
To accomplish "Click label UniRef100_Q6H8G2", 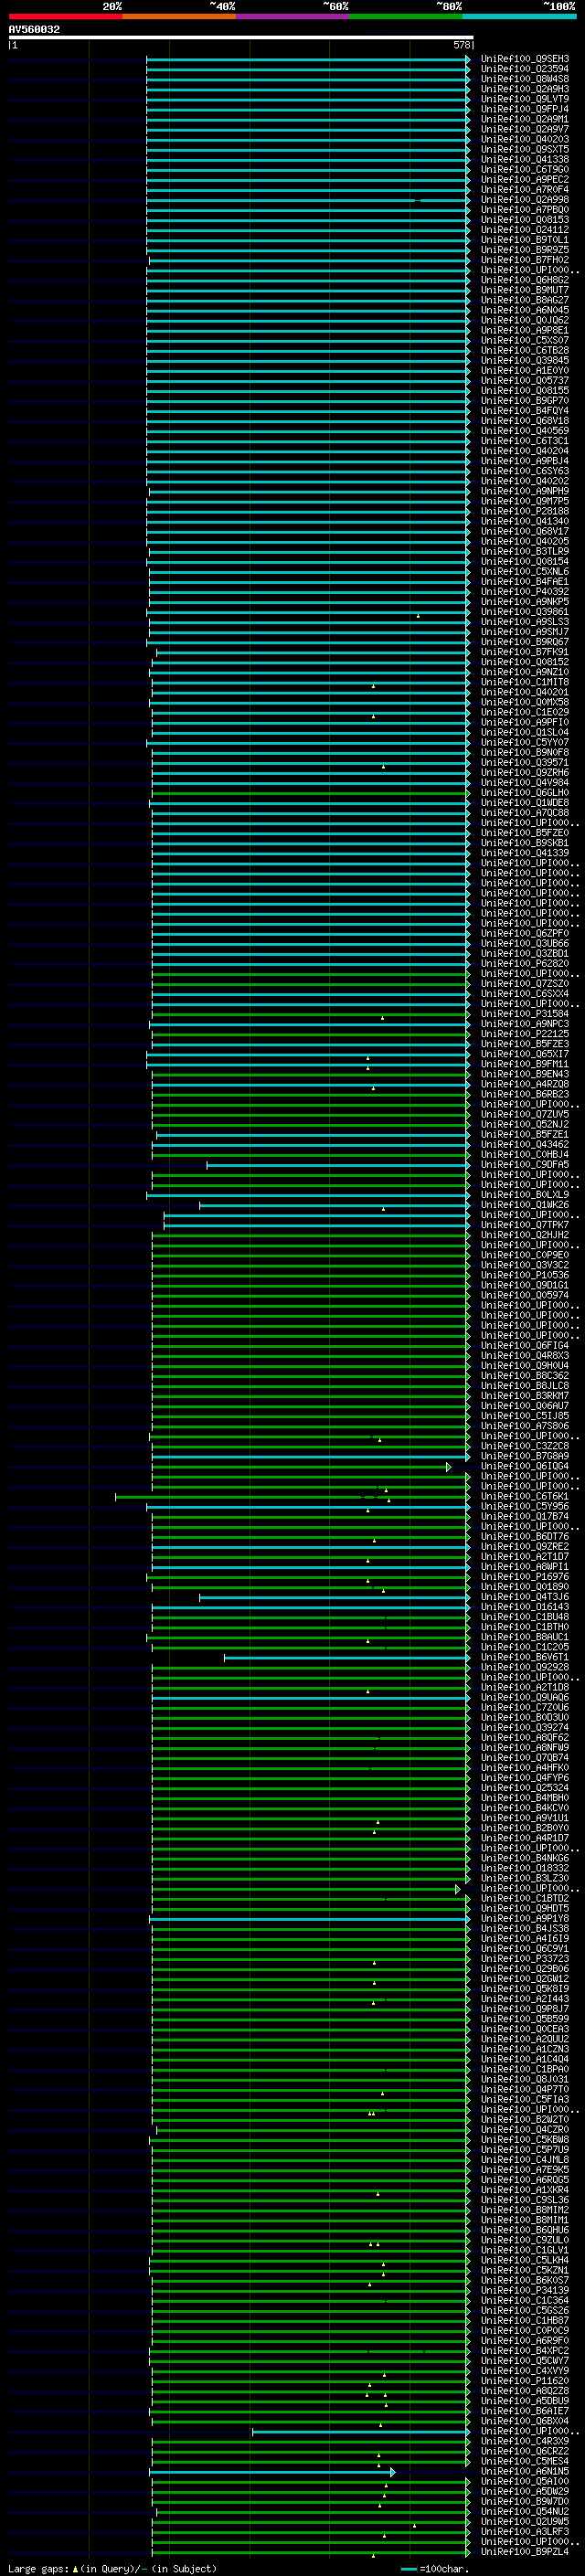I will point(524,280).
